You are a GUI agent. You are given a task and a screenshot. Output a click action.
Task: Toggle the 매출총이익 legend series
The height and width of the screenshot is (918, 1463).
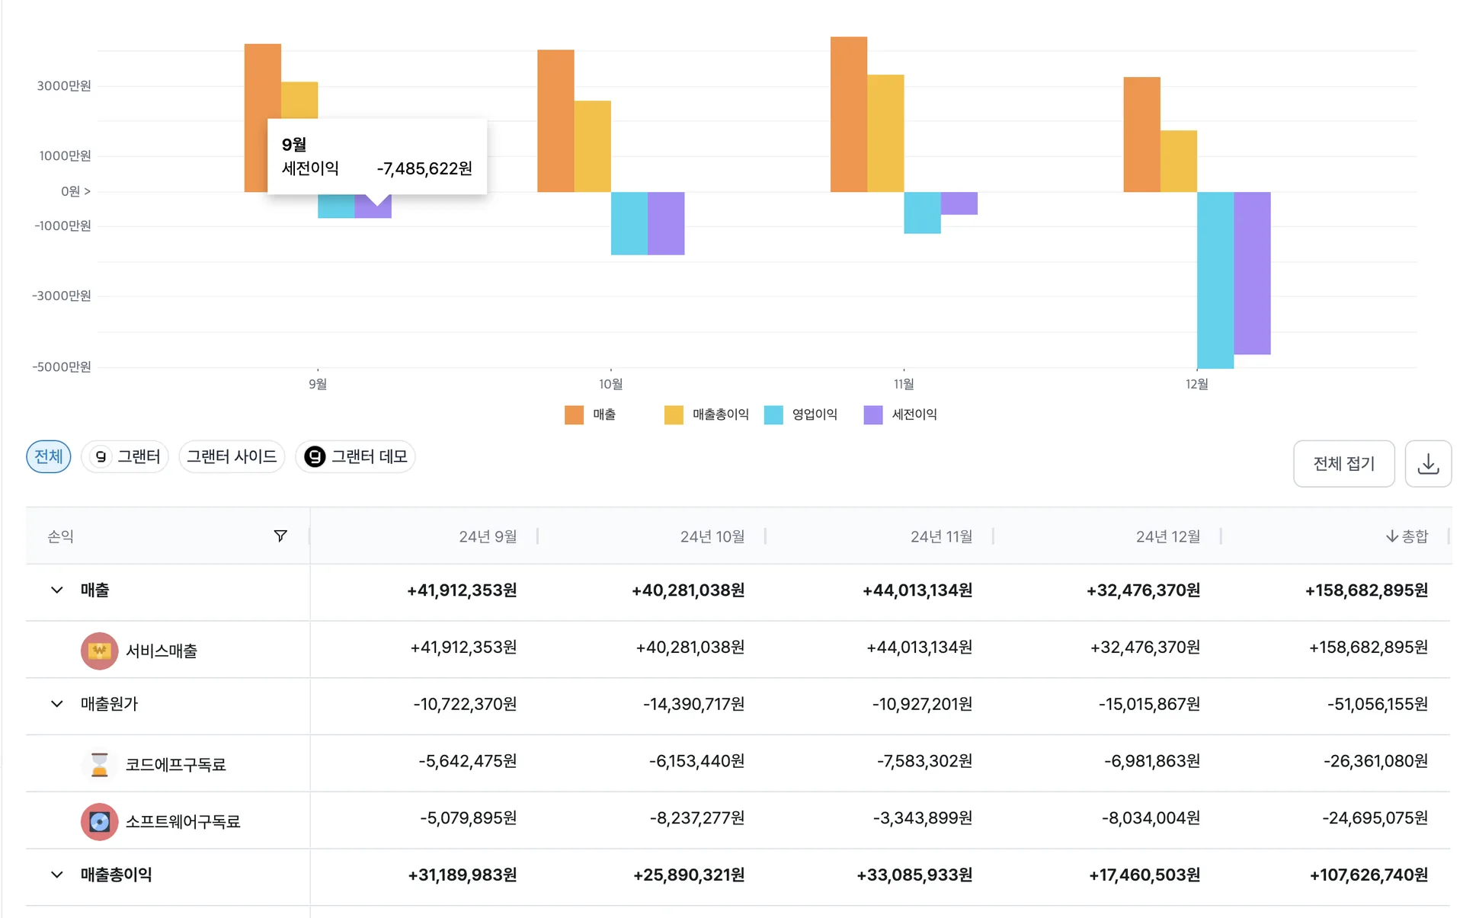click(x=706, y=414)
